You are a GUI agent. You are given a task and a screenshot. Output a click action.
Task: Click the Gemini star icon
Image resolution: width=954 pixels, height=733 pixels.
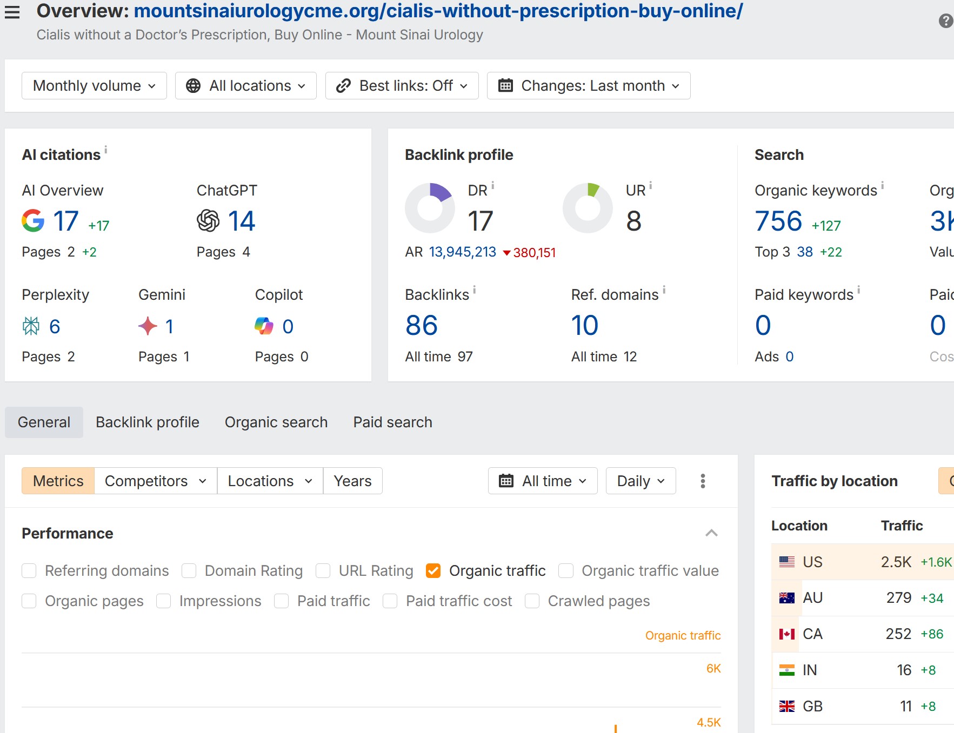[148, 326]
